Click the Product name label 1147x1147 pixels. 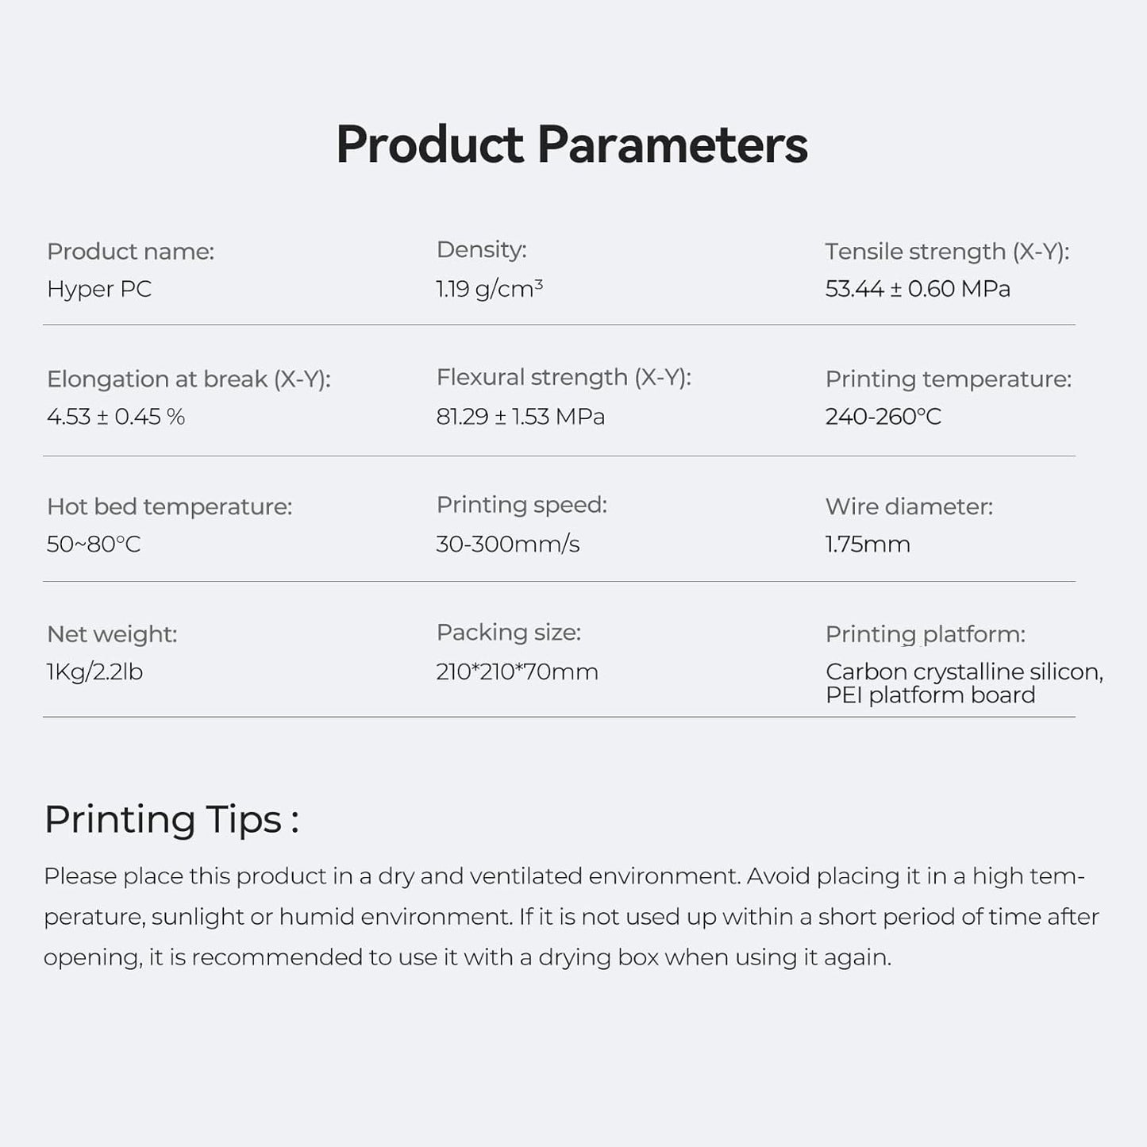[x=130, y=252]
